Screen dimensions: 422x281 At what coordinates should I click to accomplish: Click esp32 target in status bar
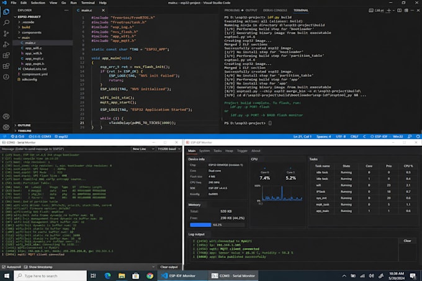(61, 136)
